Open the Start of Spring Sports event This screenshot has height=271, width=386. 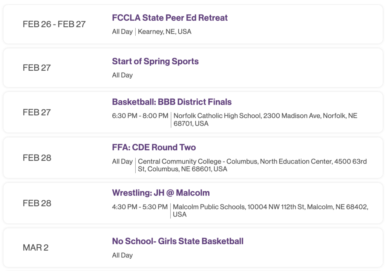[x=155, y=61]
